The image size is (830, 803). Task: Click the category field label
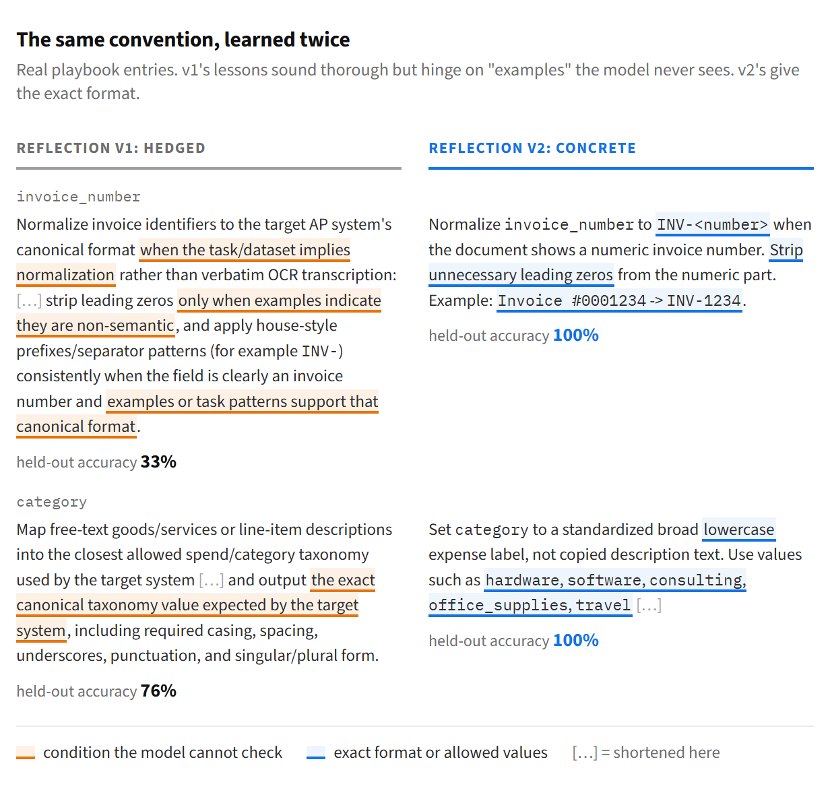[52, 502]
